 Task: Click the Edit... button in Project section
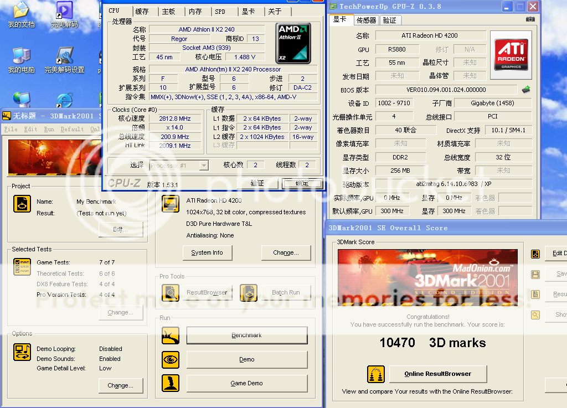click(x=120, y=230)
